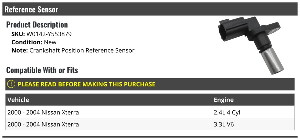Click the SKU label

click(x=18, y=34)
